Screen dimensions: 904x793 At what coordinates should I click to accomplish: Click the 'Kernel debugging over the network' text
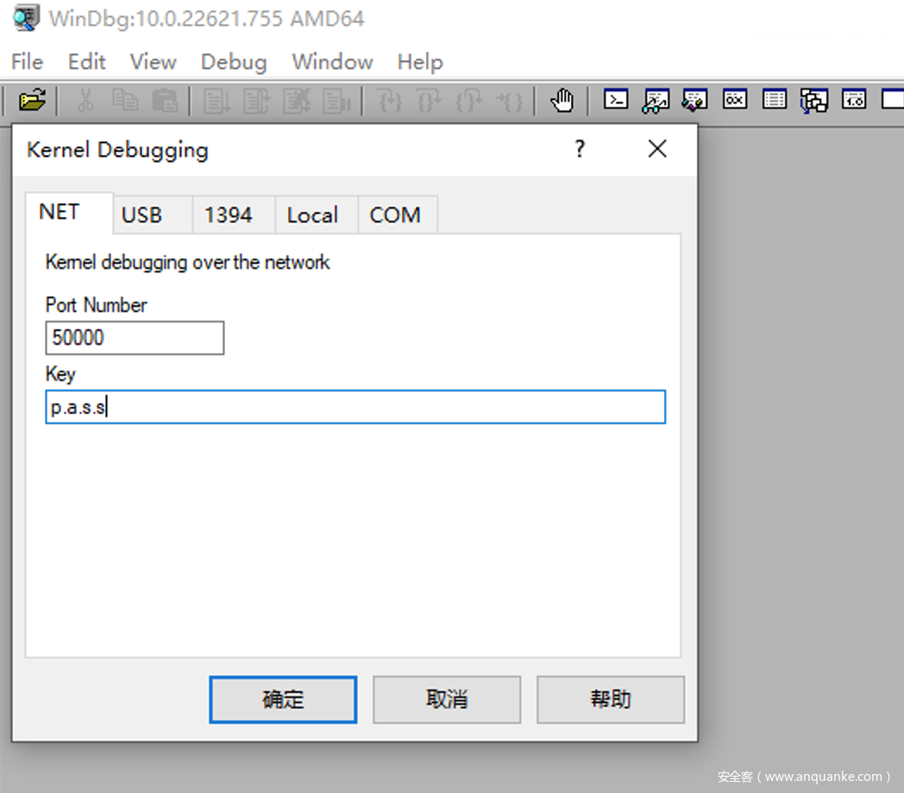click(187, 262)
